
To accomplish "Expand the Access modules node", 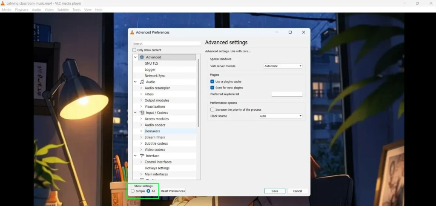I will tap(141, 119).
